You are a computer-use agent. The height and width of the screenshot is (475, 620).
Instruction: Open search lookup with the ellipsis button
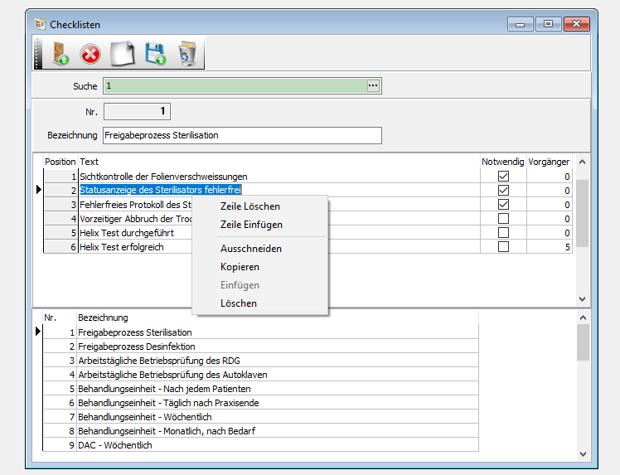(373, 86)
